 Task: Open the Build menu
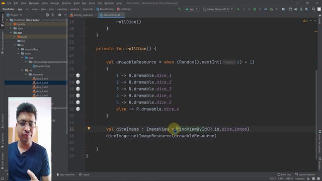pos(76,3)
